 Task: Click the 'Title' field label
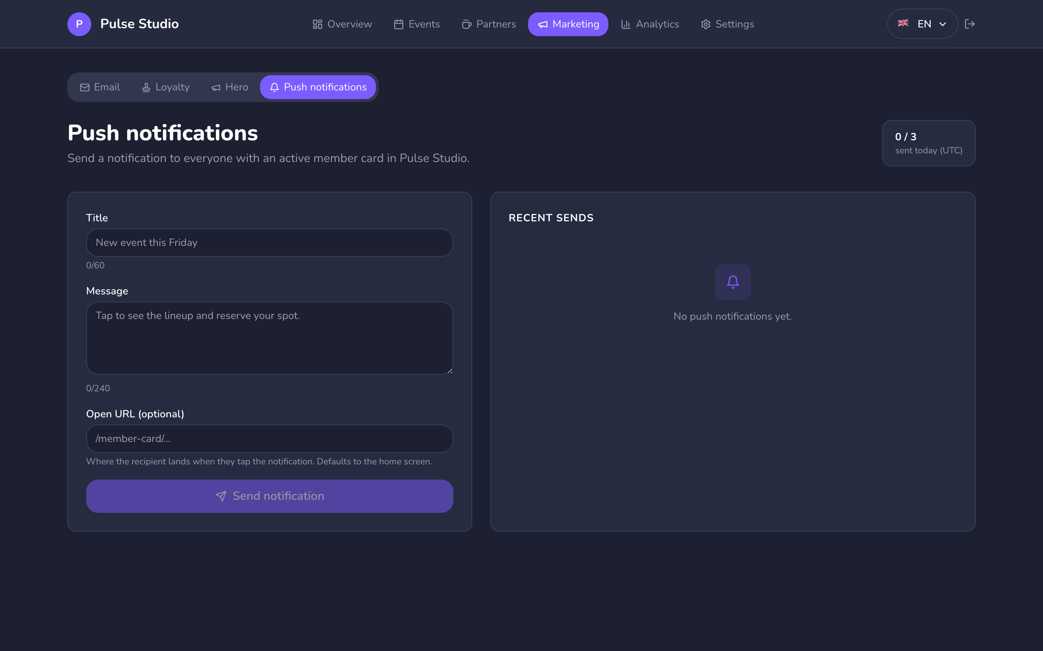(x=97, y=218)
